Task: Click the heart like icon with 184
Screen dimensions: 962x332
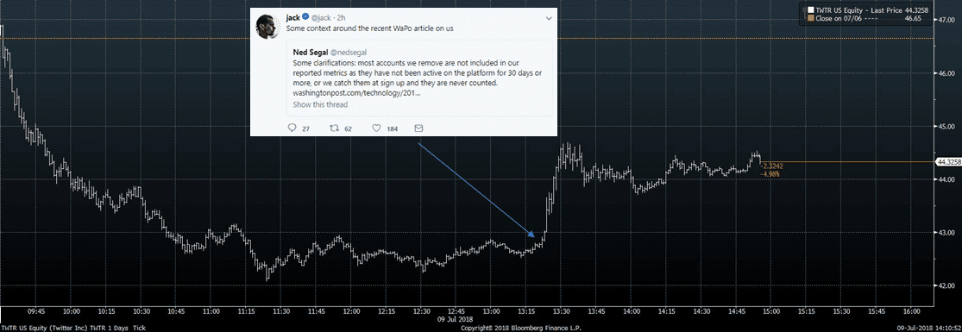Action: [x=377, y=128]
